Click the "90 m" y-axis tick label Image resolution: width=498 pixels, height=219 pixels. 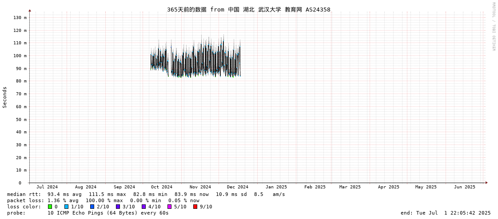click(22, 68)
